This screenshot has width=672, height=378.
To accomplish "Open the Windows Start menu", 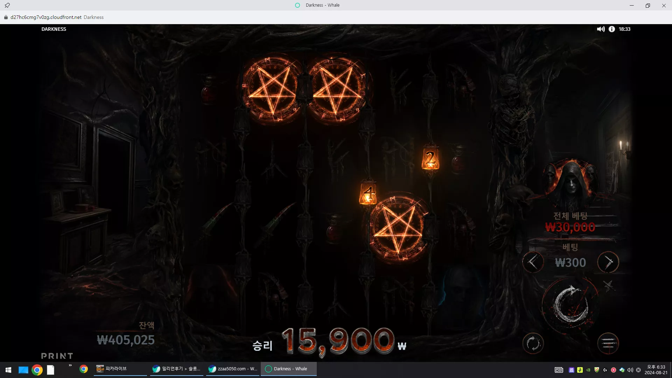I will (x=8, y=370).
